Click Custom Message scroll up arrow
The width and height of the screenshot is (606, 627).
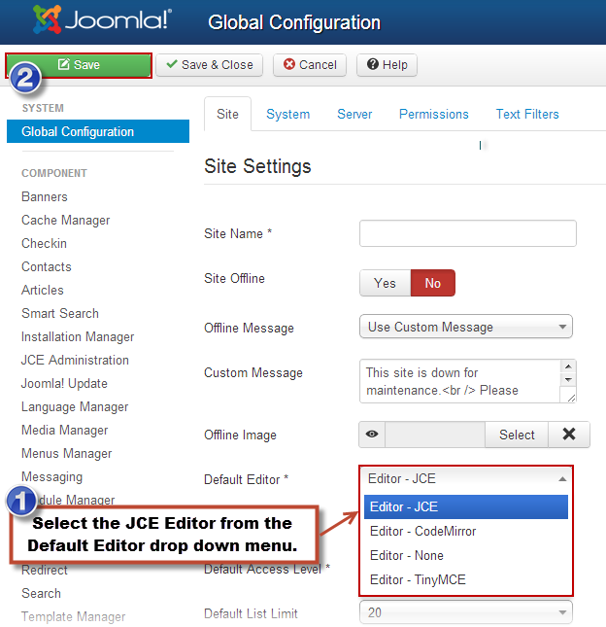coord(568,366)
